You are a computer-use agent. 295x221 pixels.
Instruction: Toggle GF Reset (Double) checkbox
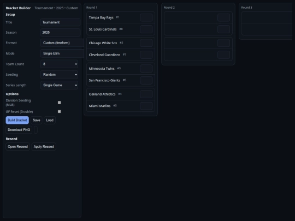[x=59, y=112]
